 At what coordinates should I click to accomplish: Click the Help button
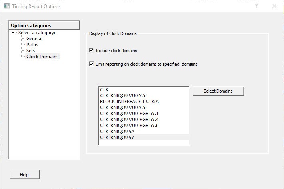(24, 175)
